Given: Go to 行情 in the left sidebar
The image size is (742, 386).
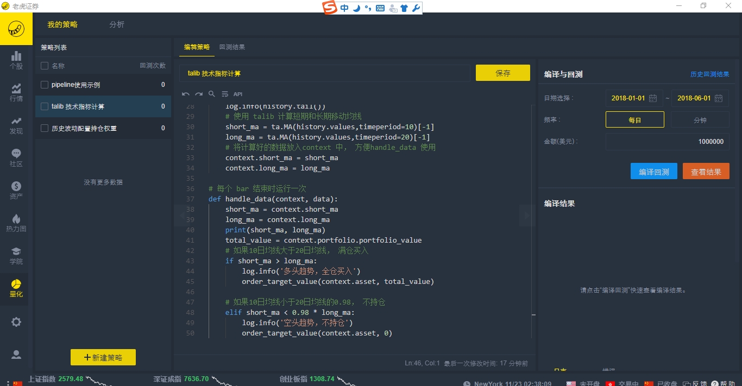Looking at the screenshot, I should 16,93.
